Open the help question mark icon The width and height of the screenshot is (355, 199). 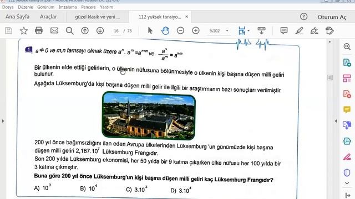tap(303, 17)
